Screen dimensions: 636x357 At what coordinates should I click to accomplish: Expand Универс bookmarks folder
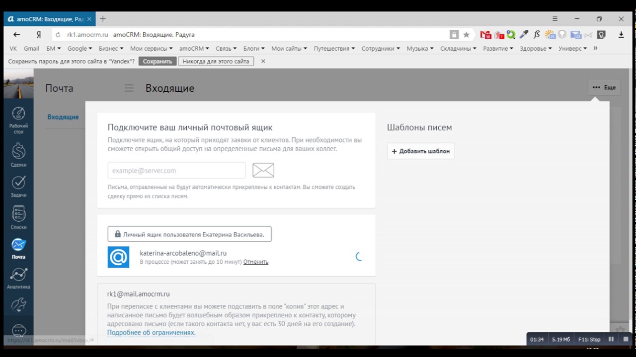572,49
